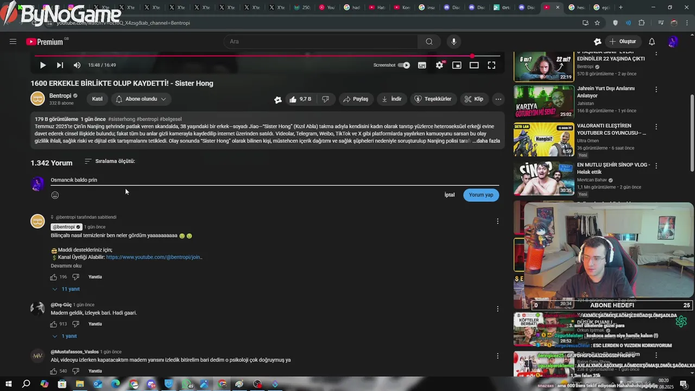
Task: Open Windows taskbar search
Action: 26,384
